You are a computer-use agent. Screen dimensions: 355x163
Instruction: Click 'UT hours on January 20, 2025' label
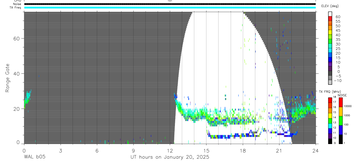[170, 157]
